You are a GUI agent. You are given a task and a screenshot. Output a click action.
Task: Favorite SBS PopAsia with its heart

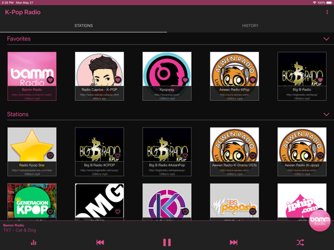pos(253,211)
